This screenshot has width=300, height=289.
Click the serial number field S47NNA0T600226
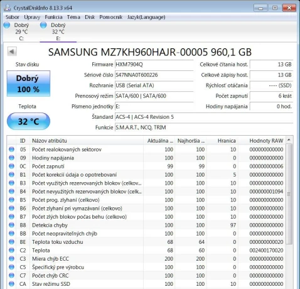(154, 75)
